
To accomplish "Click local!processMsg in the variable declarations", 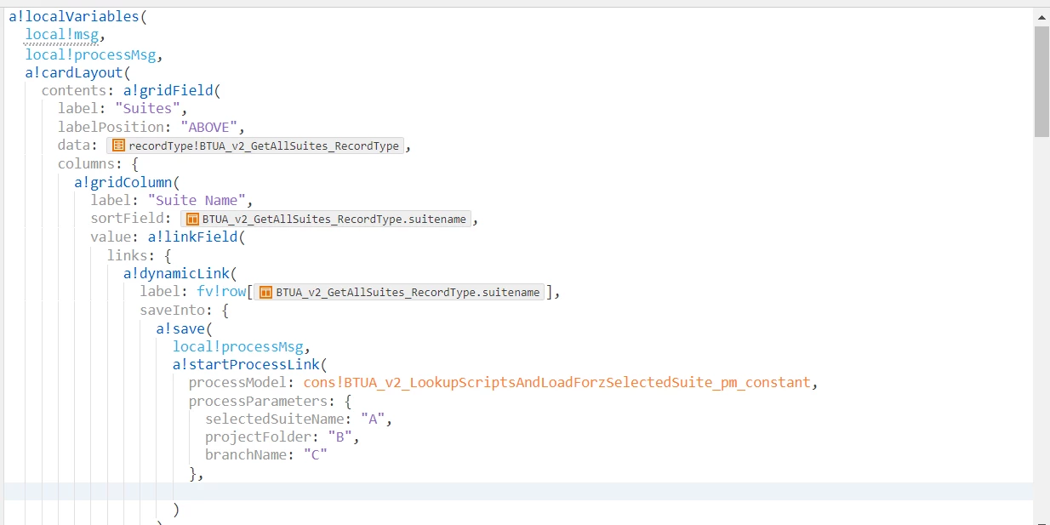I will pyautogui.click(x=90, y=54).
